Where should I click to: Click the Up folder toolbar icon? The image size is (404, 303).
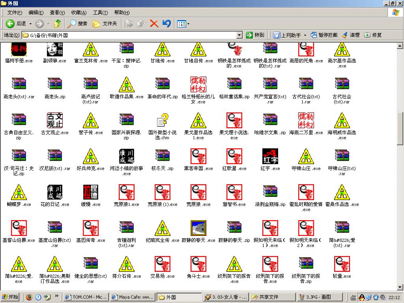[x=58, y=24]
